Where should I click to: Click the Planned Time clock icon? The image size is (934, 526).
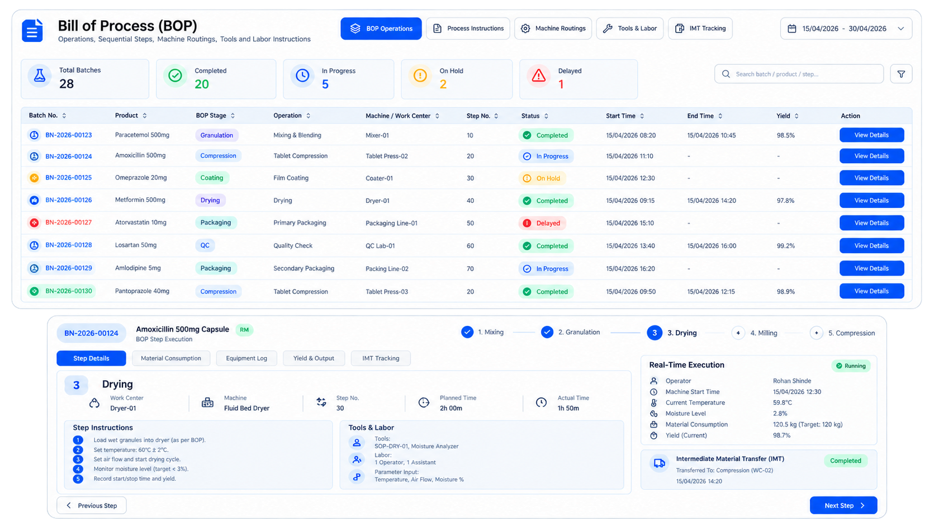click(424, 402)
